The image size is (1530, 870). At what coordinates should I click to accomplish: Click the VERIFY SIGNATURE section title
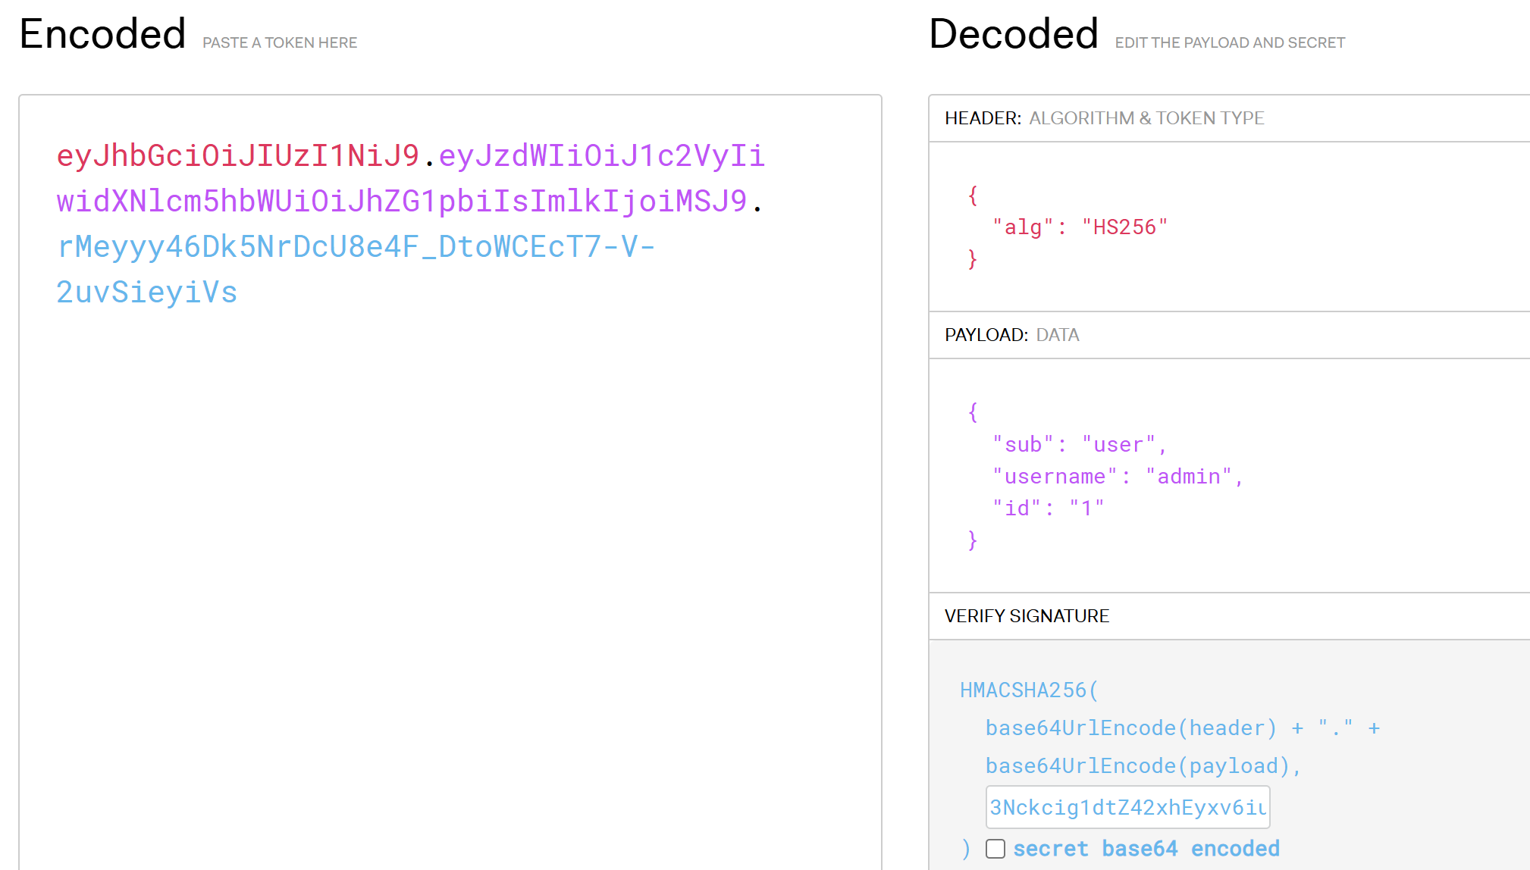pyautogui.click(x=1027, y=616)
